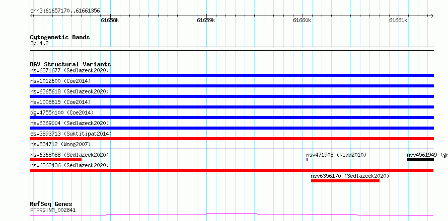Viewport: 448px width, 221px height.
Task: Click the black bar of nsv4561949
Action: coord(421,160)
